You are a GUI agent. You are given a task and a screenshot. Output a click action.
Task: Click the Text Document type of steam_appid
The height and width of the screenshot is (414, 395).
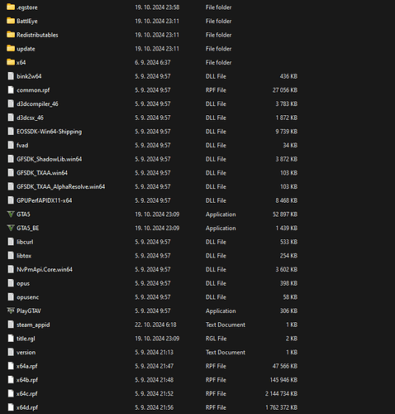tap(226, 325)
